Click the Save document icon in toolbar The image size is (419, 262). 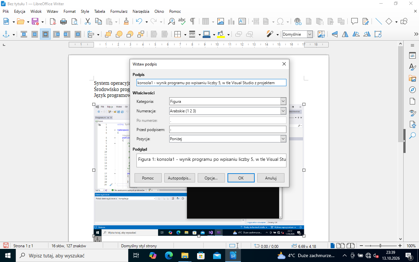pyautogui.click(x=35, y=21)
